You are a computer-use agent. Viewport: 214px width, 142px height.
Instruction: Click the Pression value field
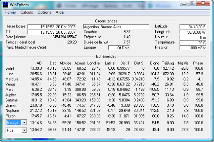tap(192, 48)
